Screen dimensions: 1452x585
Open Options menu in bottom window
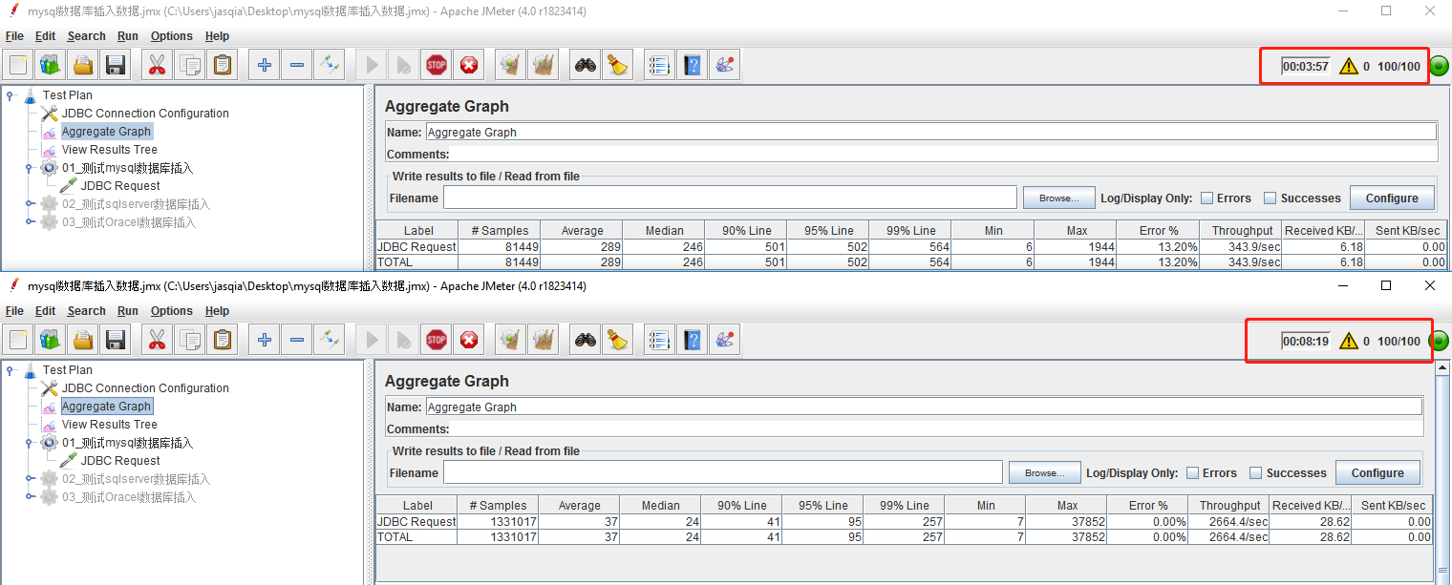pyautogui.click(x=172, y=311)
